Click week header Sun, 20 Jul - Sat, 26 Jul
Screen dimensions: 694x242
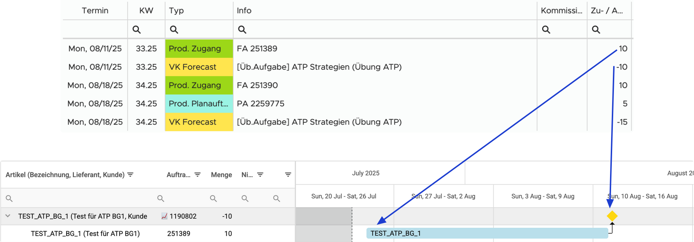(344, 196)
